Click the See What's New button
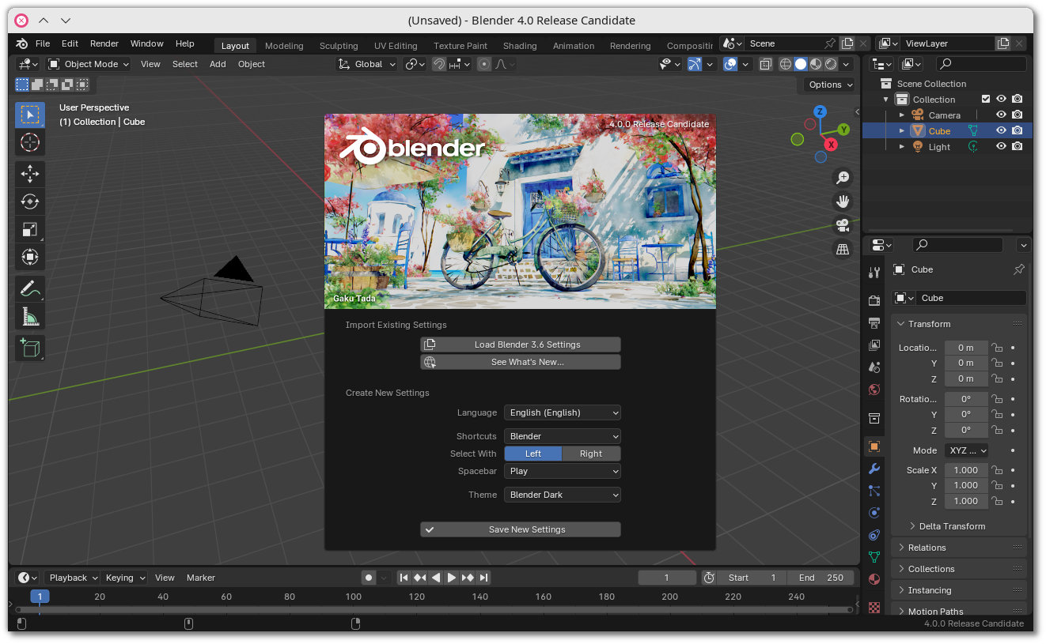 coord(521,362)
